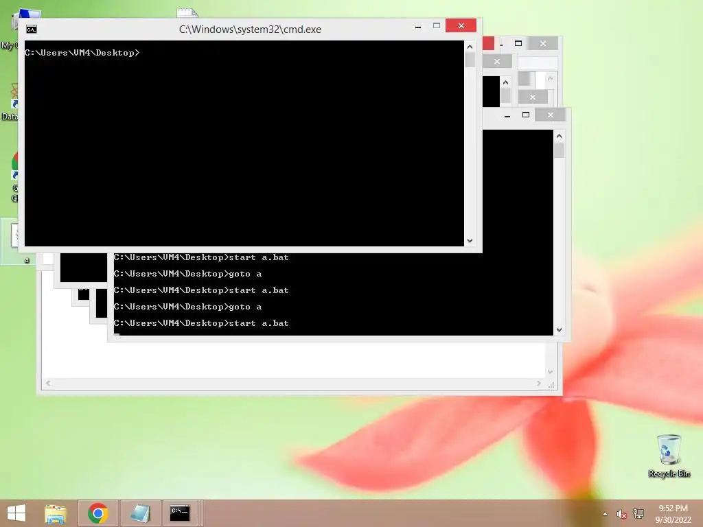Open File Explorer from the taskbar
This screenshot has height=527, width=703.
coord(56,513)
